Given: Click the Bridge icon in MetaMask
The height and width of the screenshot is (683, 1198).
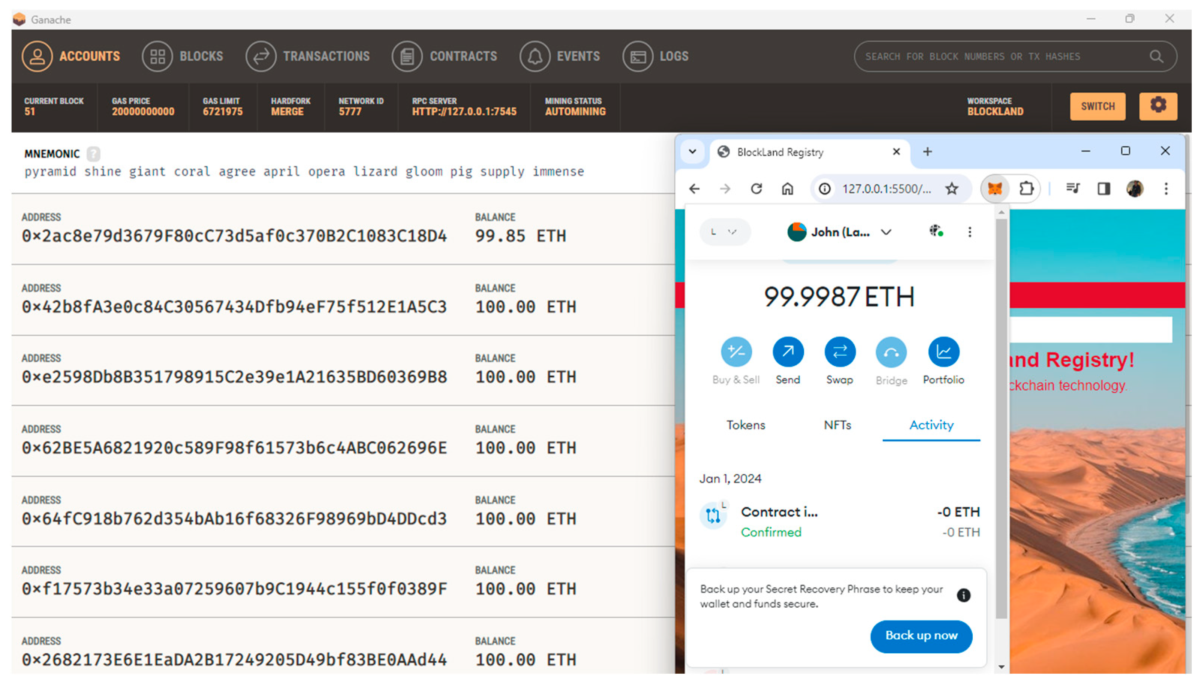Looking at the screenshot, I should click(891, 352).
